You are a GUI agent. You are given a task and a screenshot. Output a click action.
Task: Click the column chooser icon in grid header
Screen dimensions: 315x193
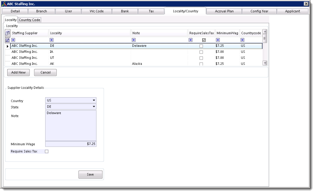pyautogui.click(x=8, y=32)
